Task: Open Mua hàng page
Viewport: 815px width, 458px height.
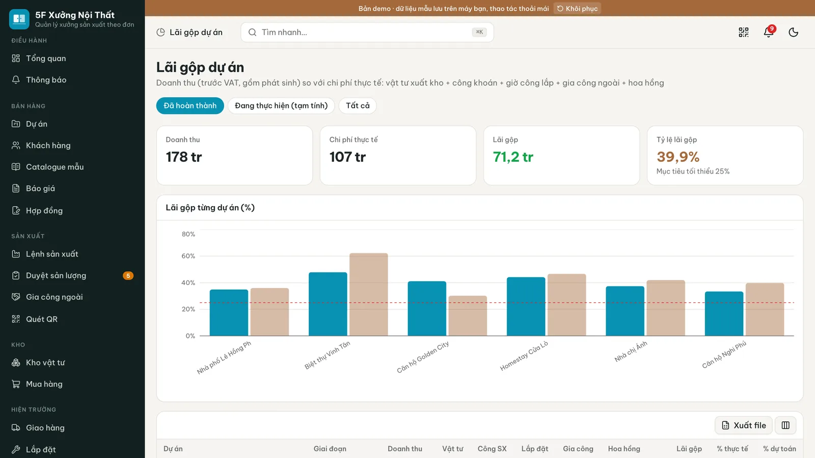Action: click(x=72, y=384)
